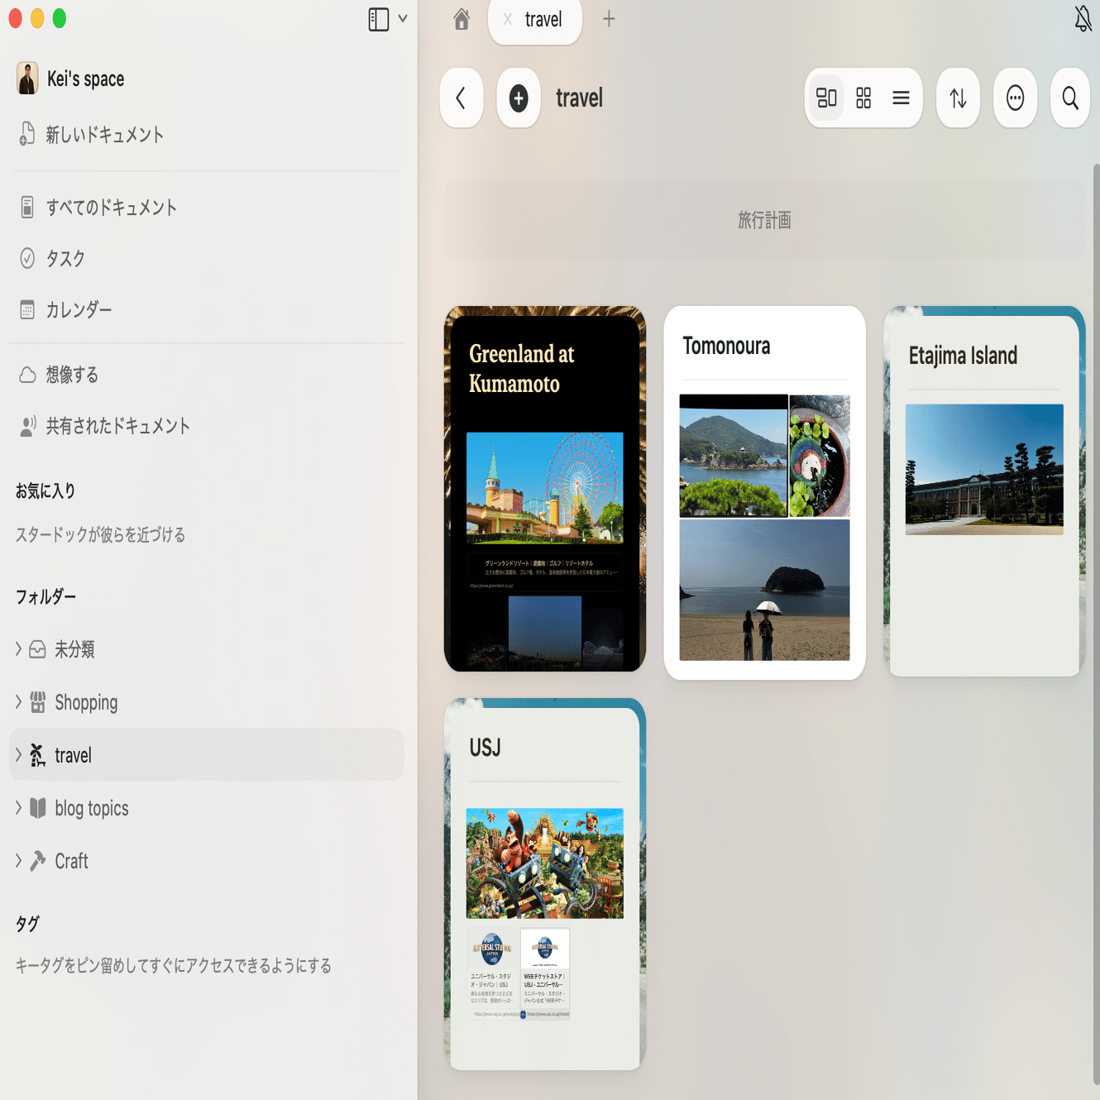This screenshot has height=1100, width=1100.
Task: Open the 旅行計画 banner
Action: click(x=764, y=221)
